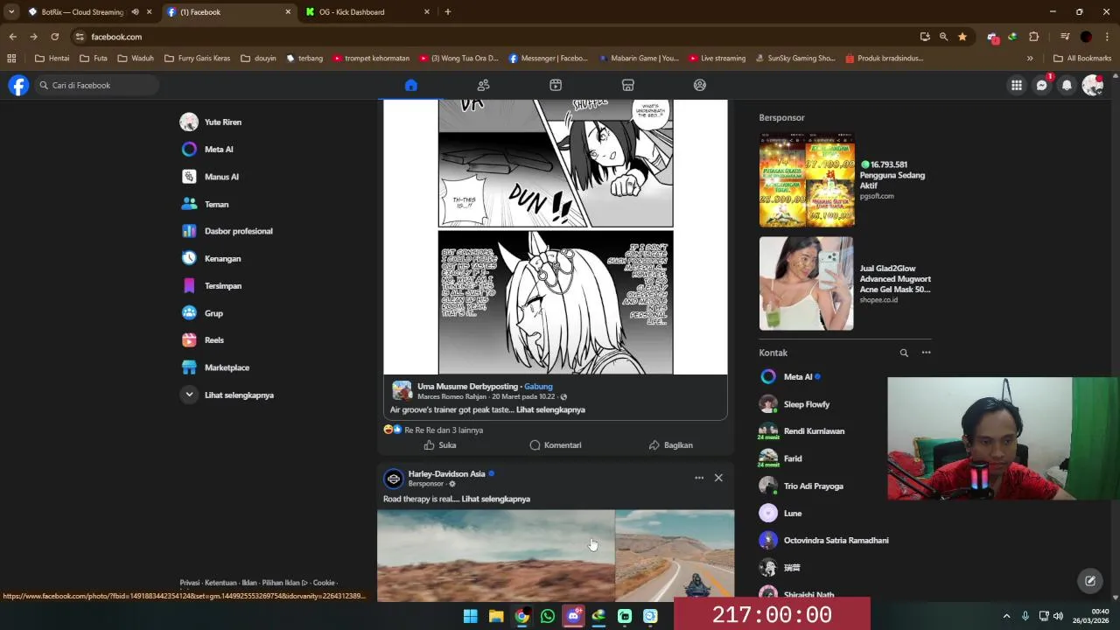
Task: View reactions Re Re Re dan 3 lainnya
Action: click(x=444, y=430)
